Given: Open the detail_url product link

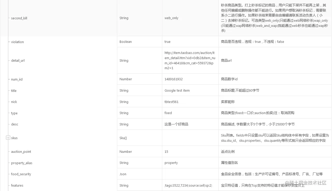Looking at the screenshot, I should point(190,60).
